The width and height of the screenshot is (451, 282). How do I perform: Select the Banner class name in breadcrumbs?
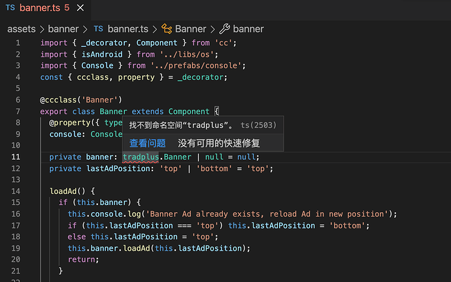pos(190,29)
